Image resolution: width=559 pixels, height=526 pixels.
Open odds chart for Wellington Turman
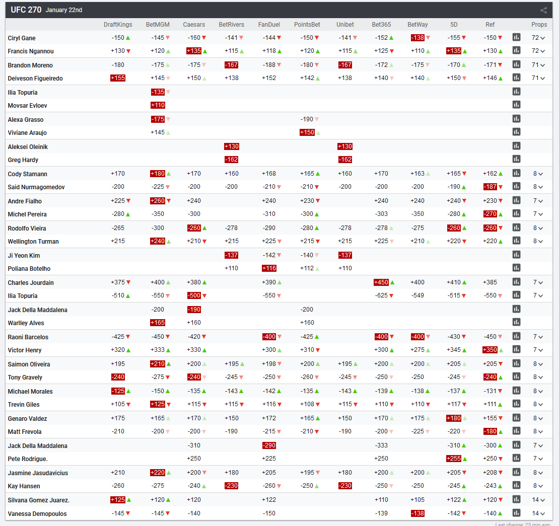click(516, 241)
